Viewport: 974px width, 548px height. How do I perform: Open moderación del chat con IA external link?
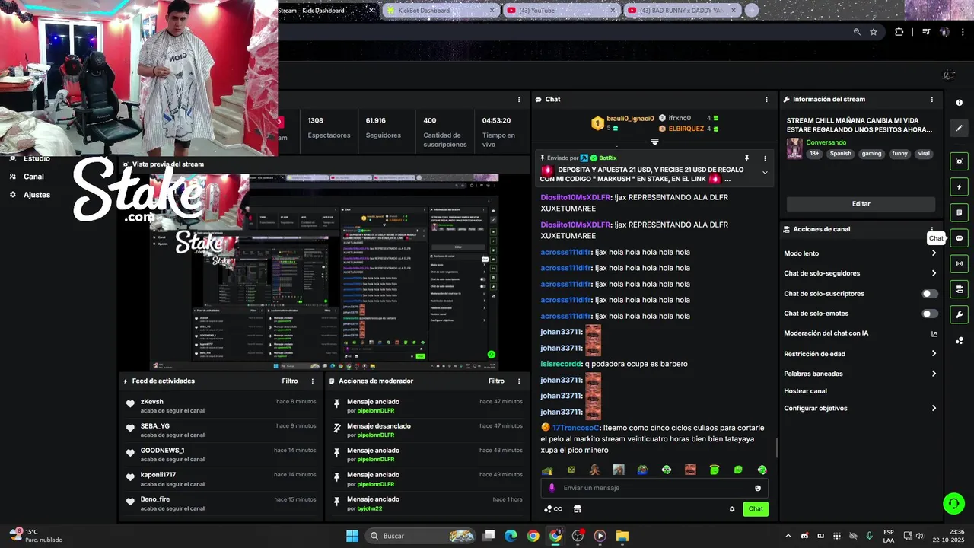click(x=934, y=333)
